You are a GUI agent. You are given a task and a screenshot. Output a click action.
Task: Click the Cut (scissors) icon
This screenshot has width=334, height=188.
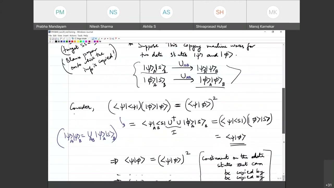click(64, 39)
